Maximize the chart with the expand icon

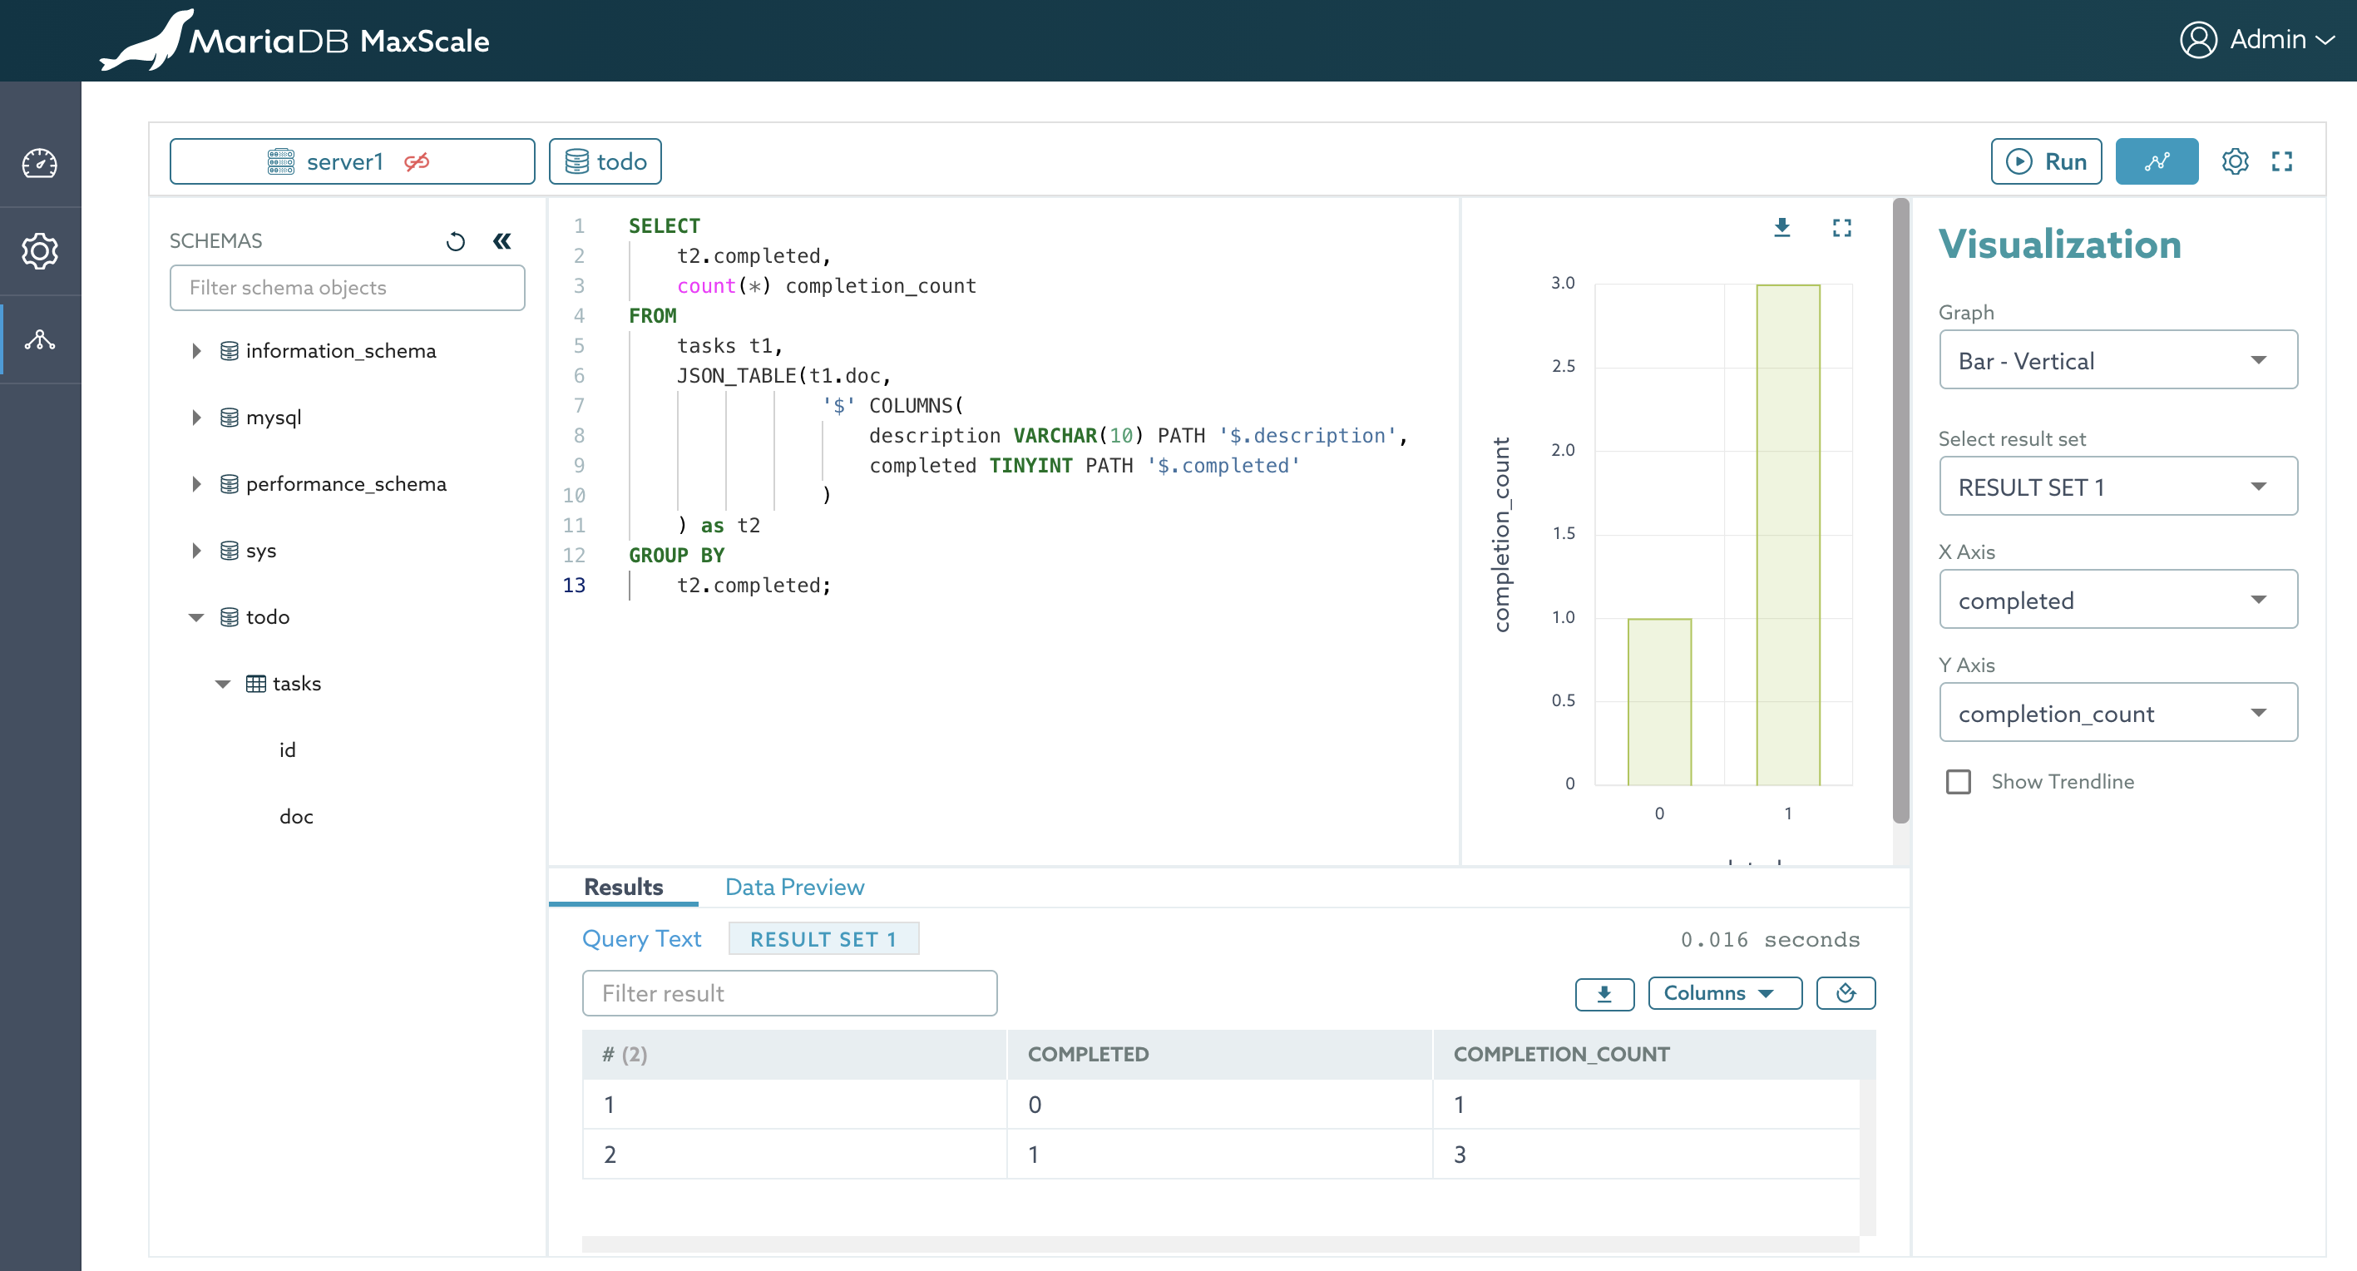click(1842, 227)
